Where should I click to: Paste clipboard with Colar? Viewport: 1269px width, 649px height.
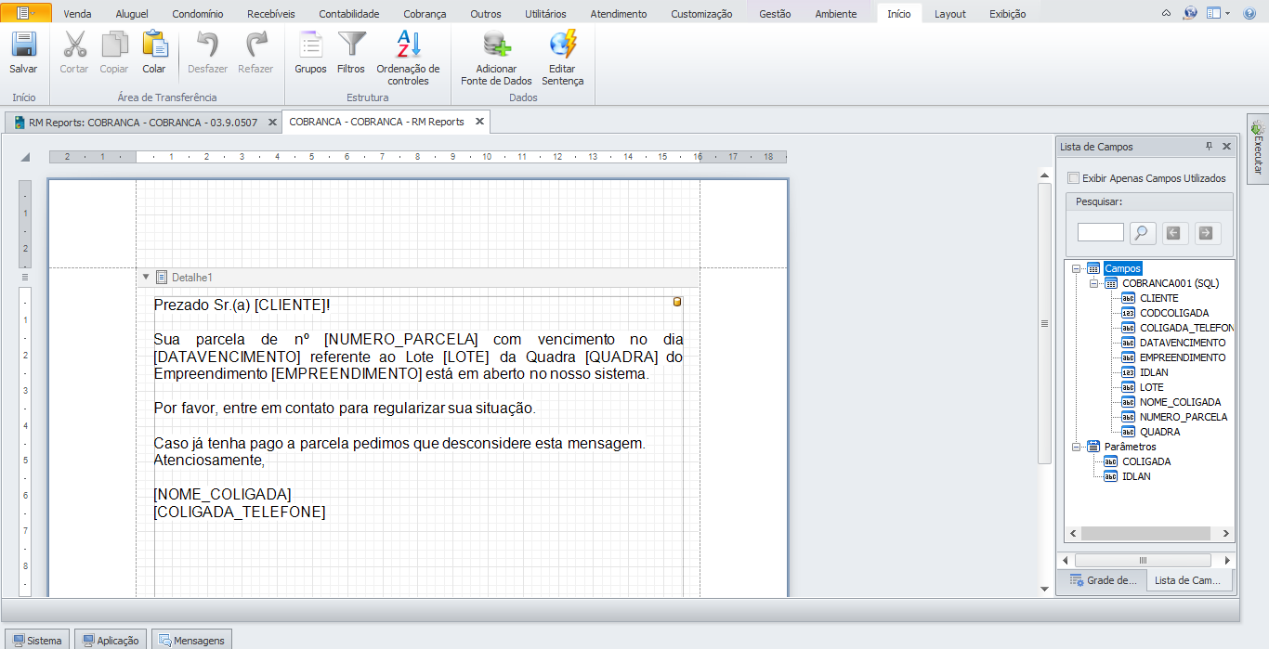click(154, 53)
